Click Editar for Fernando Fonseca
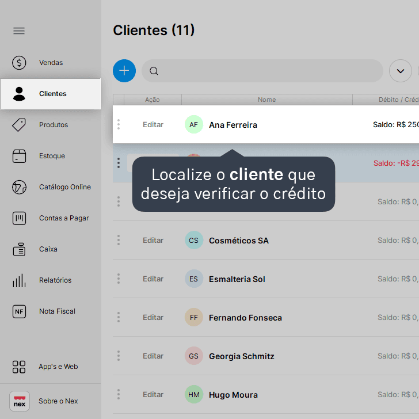Viewport: 419px width, 419px height. 153,318
